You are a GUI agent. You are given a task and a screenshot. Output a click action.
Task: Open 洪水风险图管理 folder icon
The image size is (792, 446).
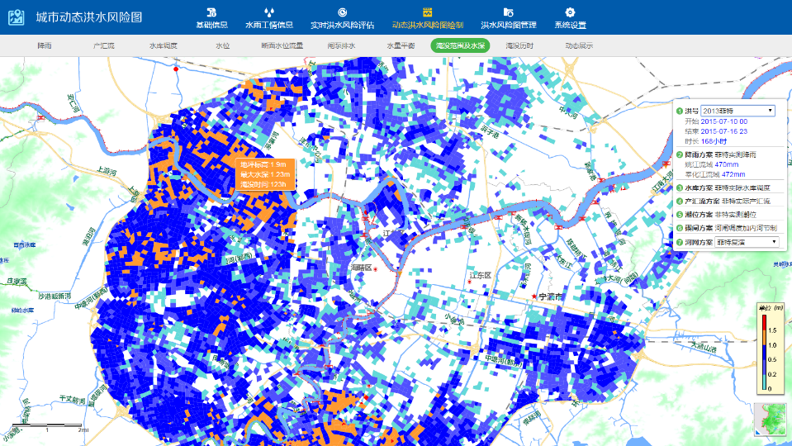[508, 12]
